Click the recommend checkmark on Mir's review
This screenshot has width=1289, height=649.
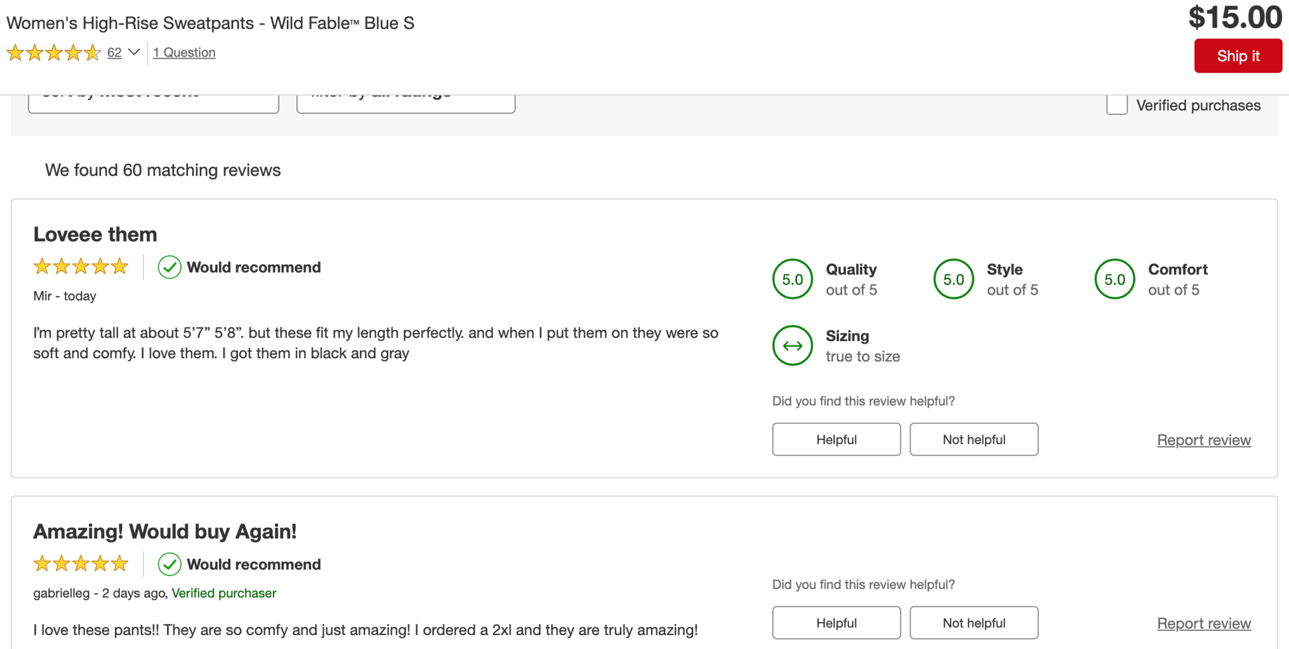coord(169,267)
